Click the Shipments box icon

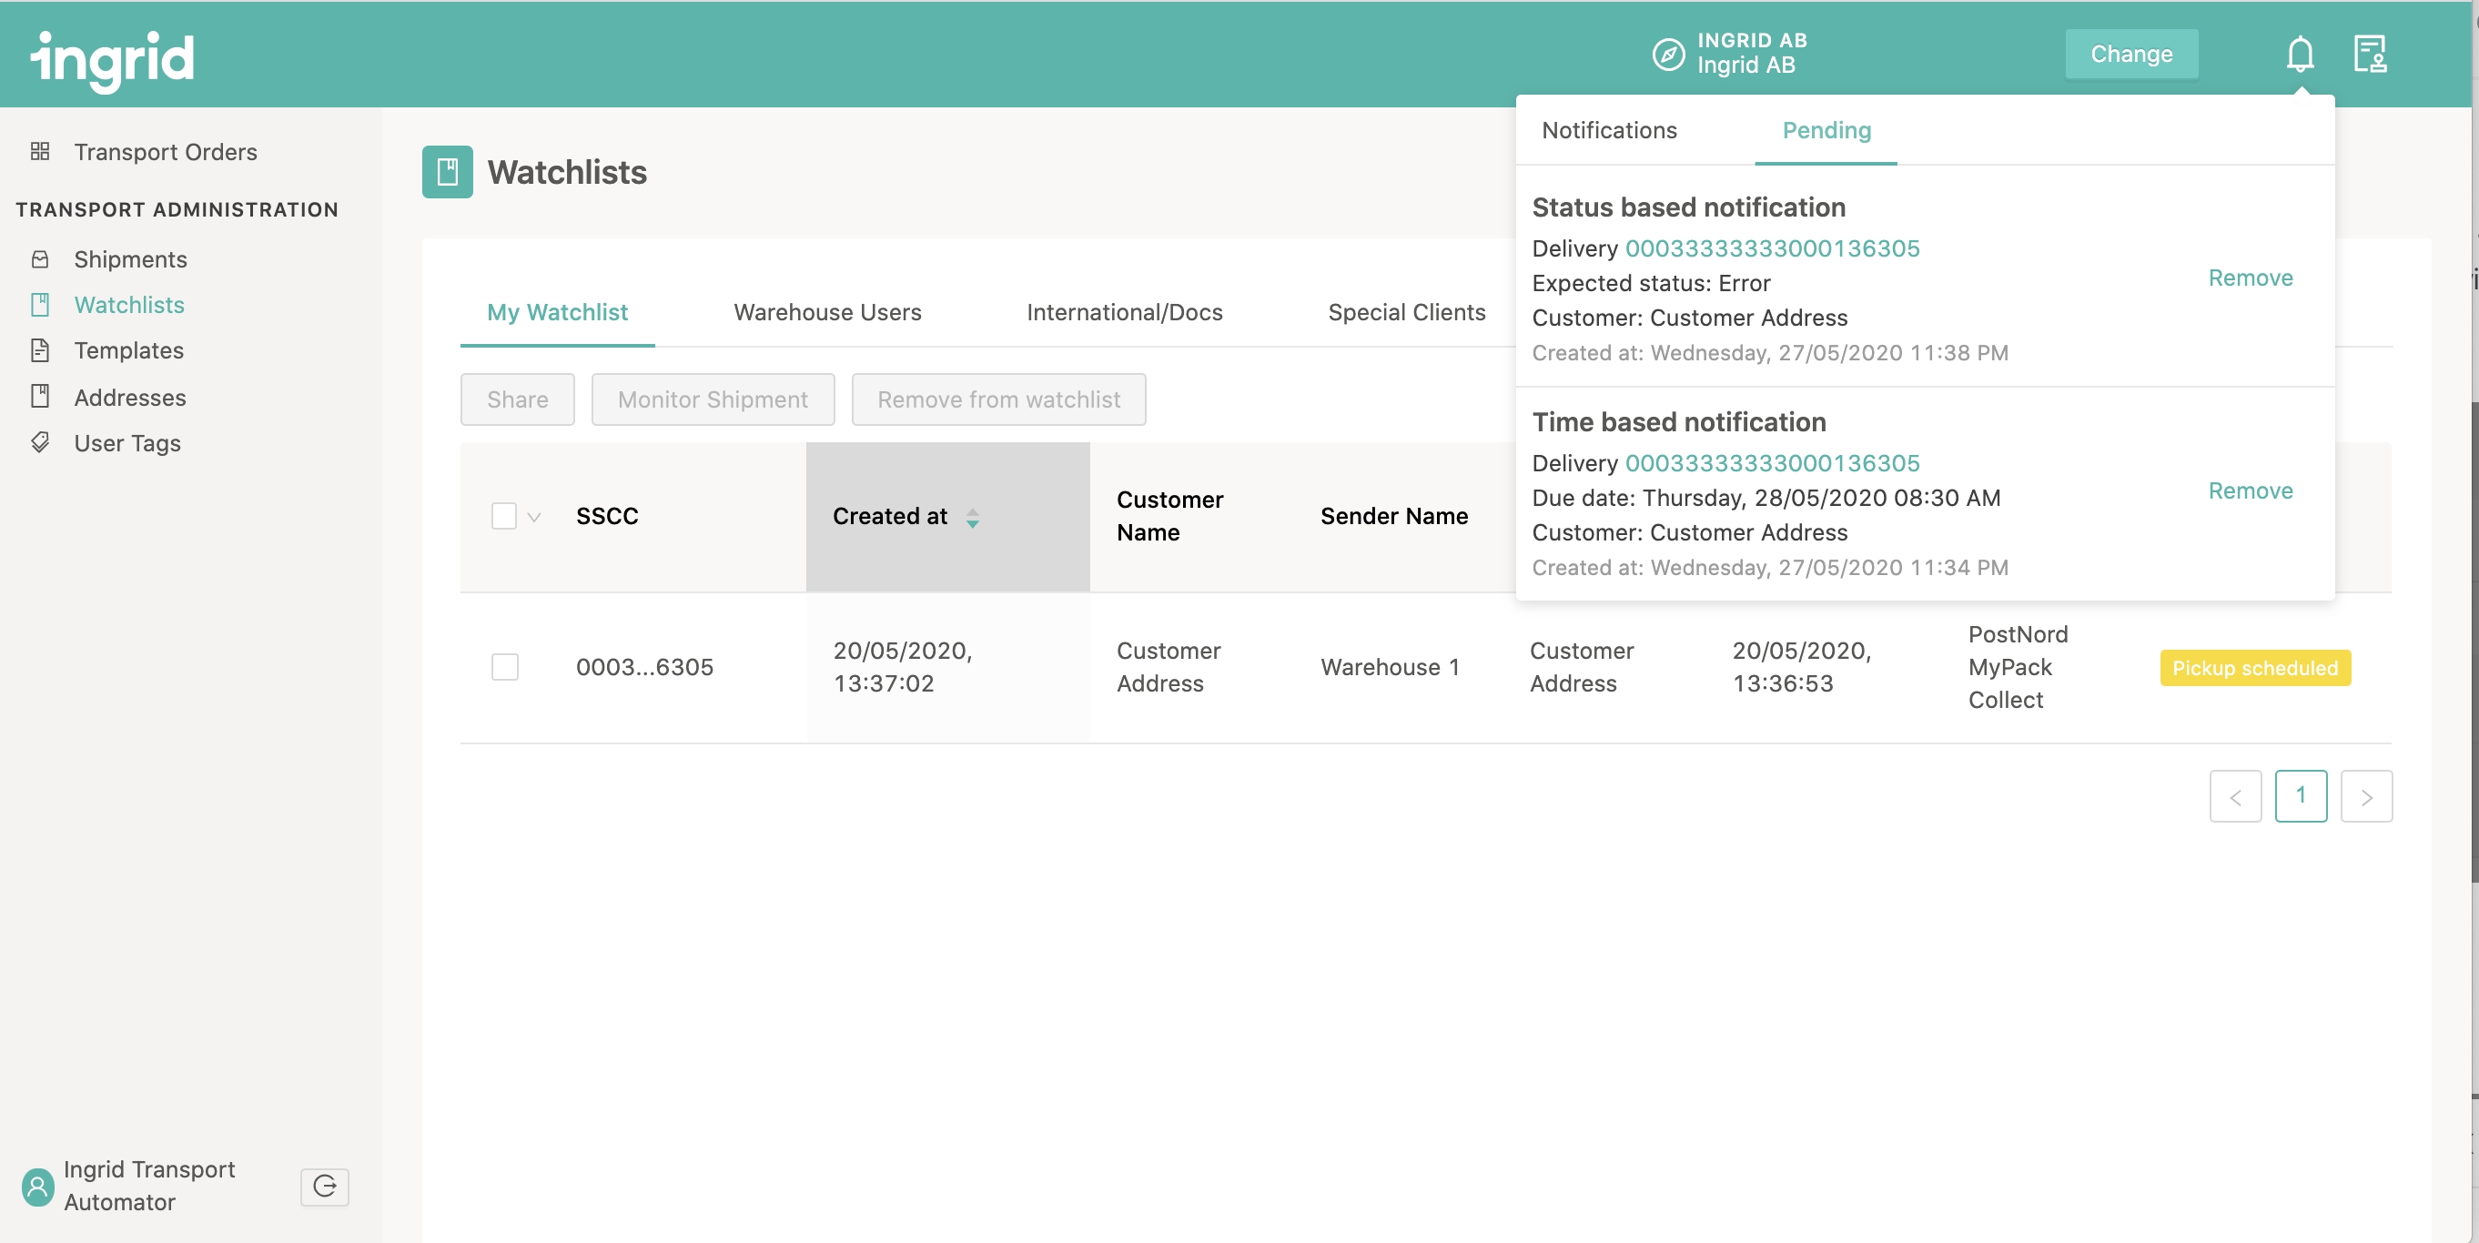(x=39, y=258)
